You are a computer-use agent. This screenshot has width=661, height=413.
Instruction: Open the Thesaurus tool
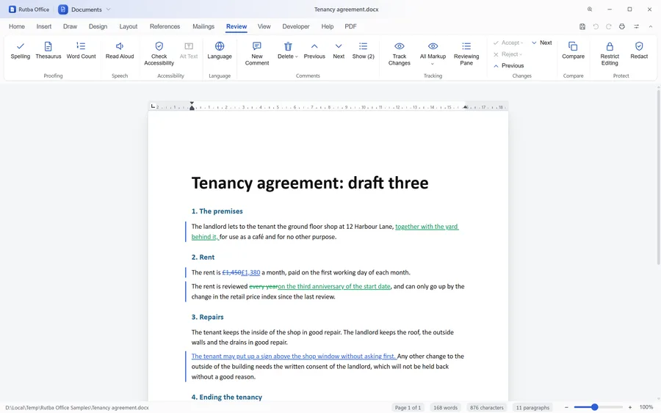pos(48,51)
